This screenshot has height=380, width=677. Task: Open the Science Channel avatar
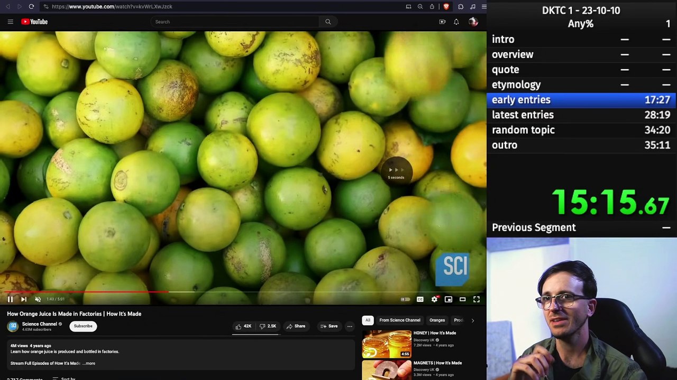click(13, 326)
